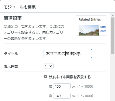Click the Related Entries preview thumbnail image
Viewport: 115px width, 101px height.
click(89, 30)
